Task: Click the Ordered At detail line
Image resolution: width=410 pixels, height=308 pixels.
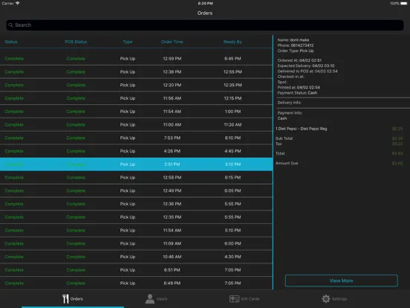Action: click(x=299, y=60)
